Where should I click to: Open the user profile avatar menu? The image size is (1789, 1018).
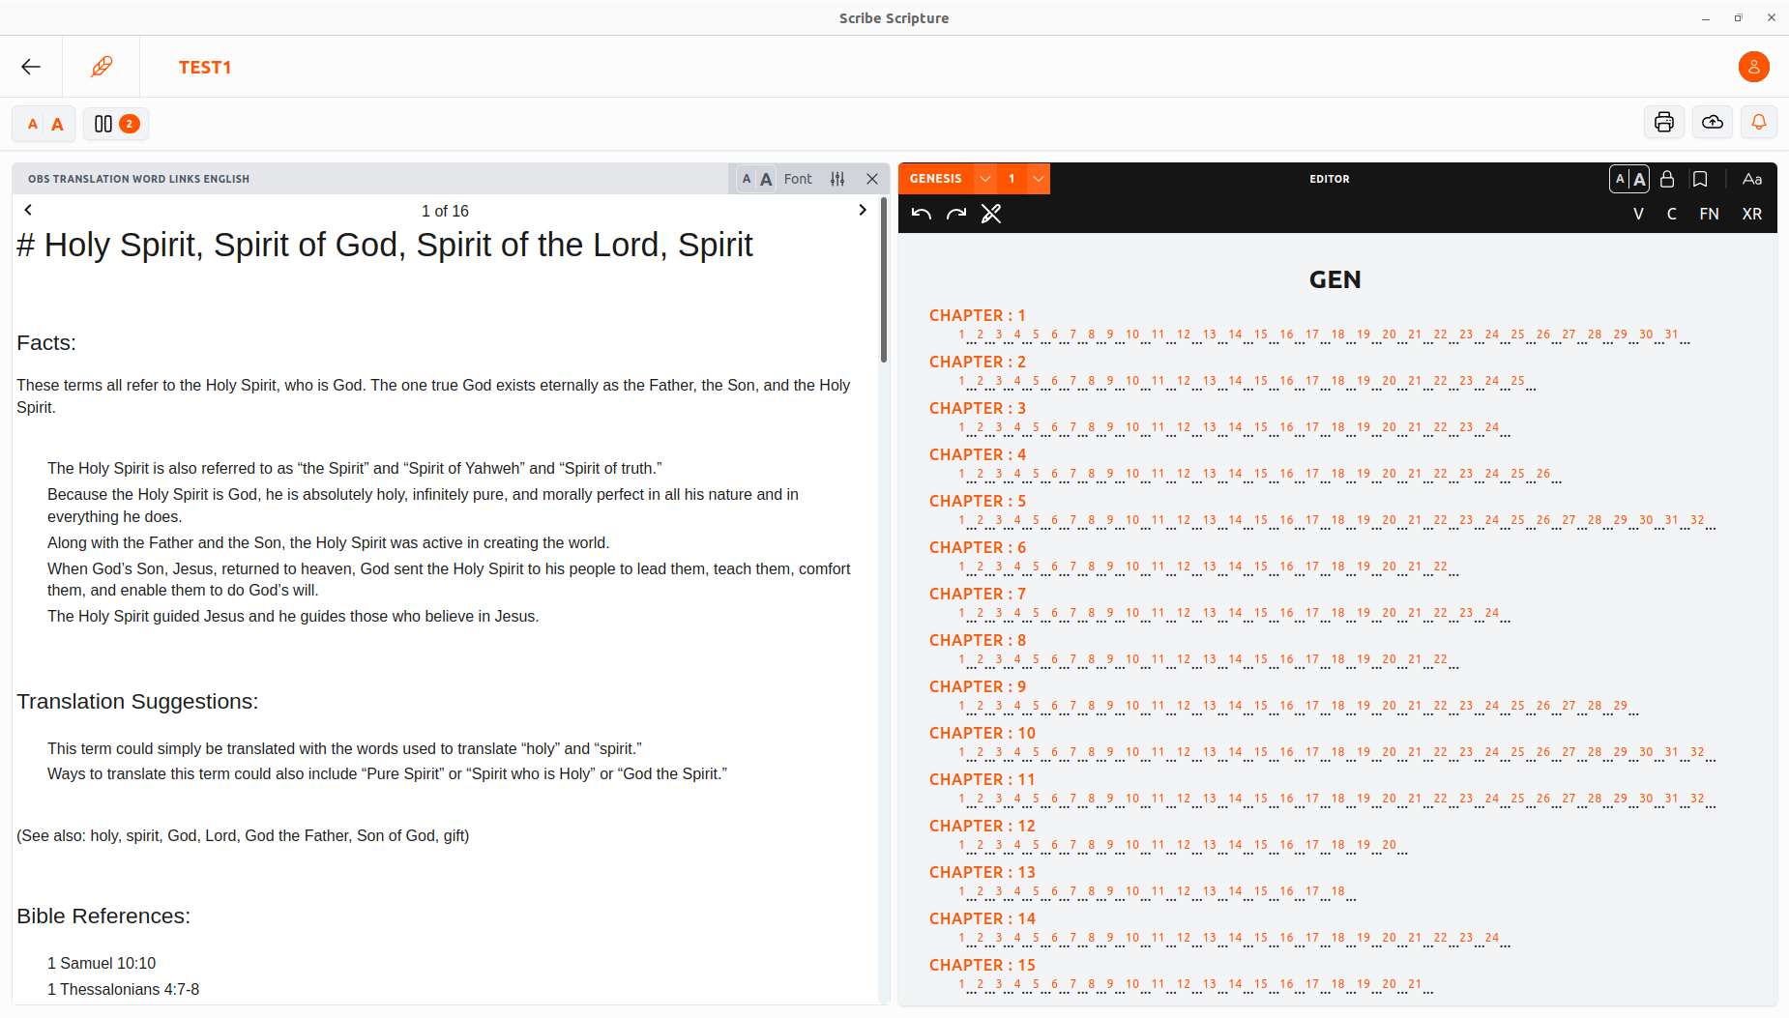[1753, 67]
